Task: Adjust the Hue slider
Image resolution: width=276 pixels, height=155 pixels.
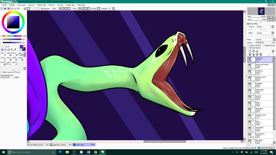Action: click(x=12, y=36)
